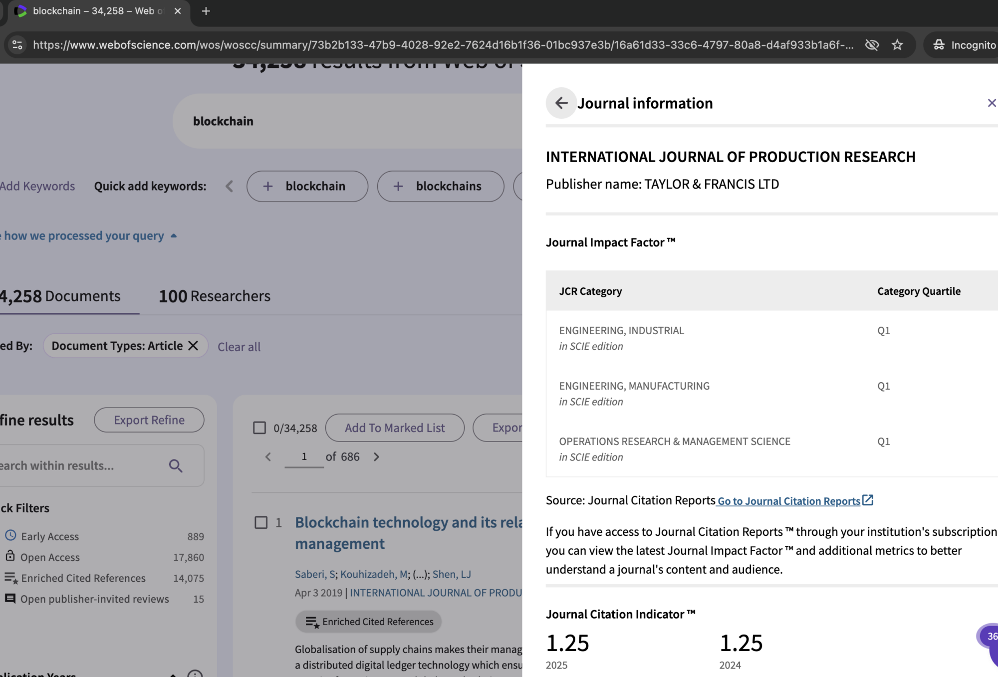The image size is (998, 677).
Task: Select the Open Access quick filter
Action: (50, 557)
